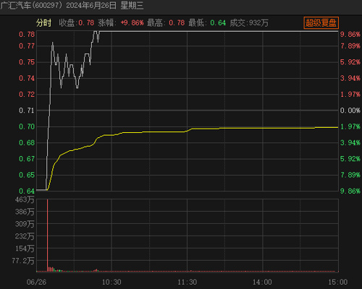Screen dimensions: 362x289
Task: Click the 涨幅 +9.86% label
Action: tap(121, 23)
